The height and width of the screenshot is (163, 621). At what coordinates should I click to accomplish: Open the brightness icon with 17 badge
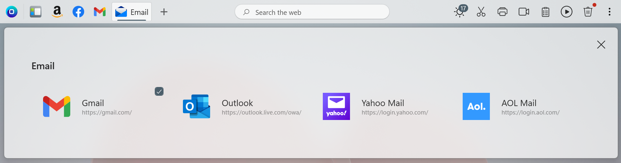[x=460, y=11]
